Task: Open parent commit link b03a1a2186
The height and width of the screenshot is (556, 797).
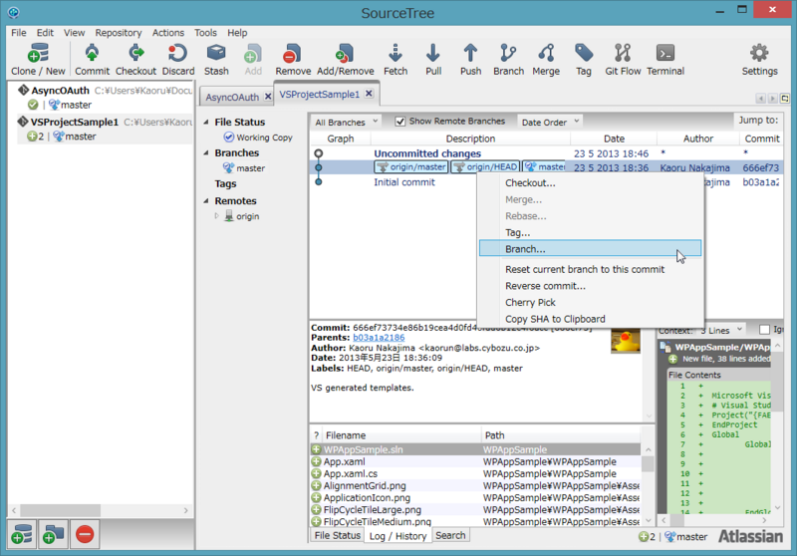Action: [x=379, y=338]
